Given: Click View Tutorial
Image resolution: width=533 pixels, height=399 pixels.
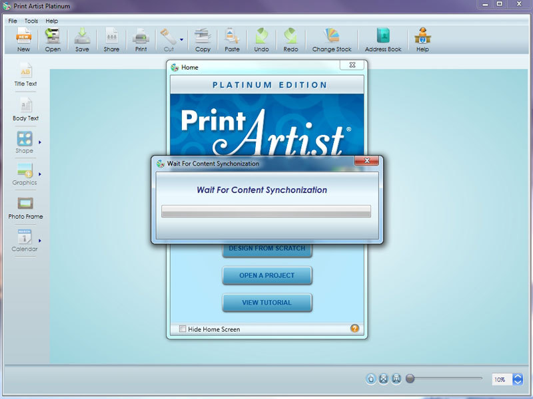Looking at the screenshot, I should (x=266, y=303).
